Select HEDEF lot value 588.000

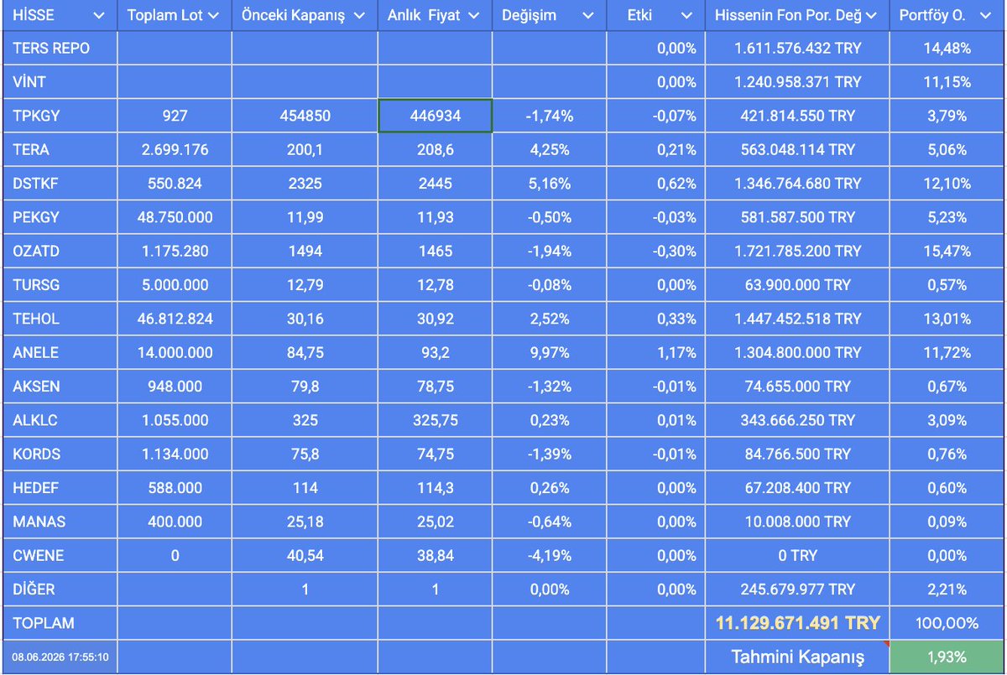click(x=175, y=488)
